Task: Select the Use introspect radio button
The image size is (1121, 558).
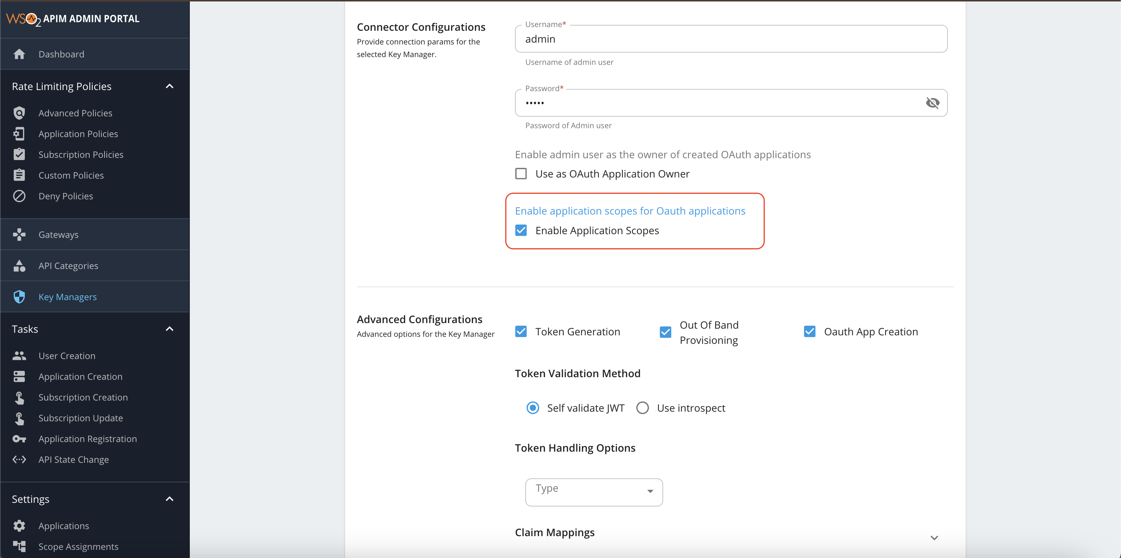Action: [643, 408]
